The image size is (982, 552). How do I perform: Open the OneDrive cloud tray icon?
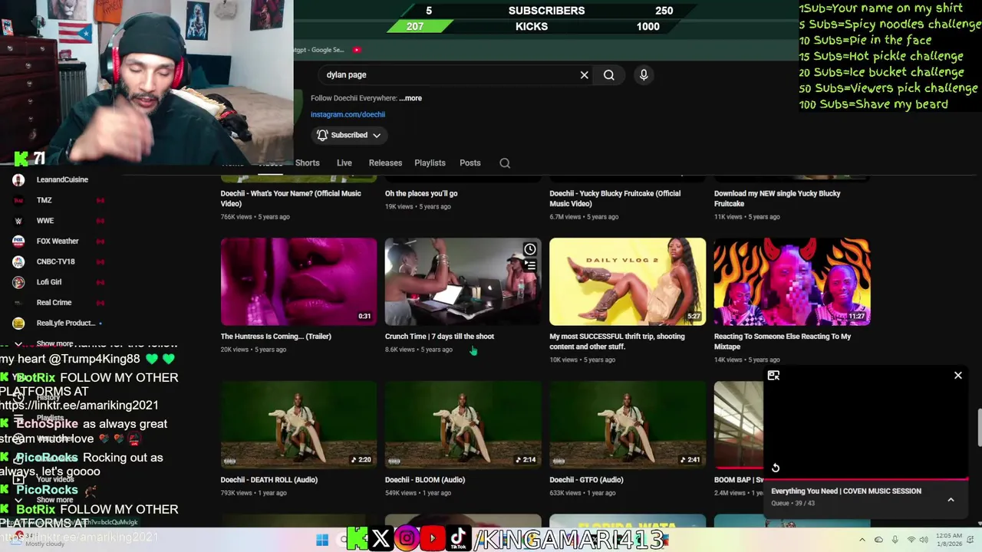coord(878,540)
